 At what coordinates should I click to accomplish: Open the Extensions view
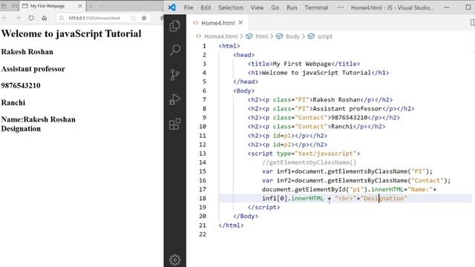click(x=175, y=124)
